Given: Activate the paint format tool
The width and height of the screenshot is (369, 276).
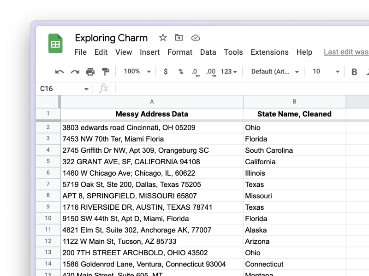Looking at the screenshot, I should click(x=106, y=72).
